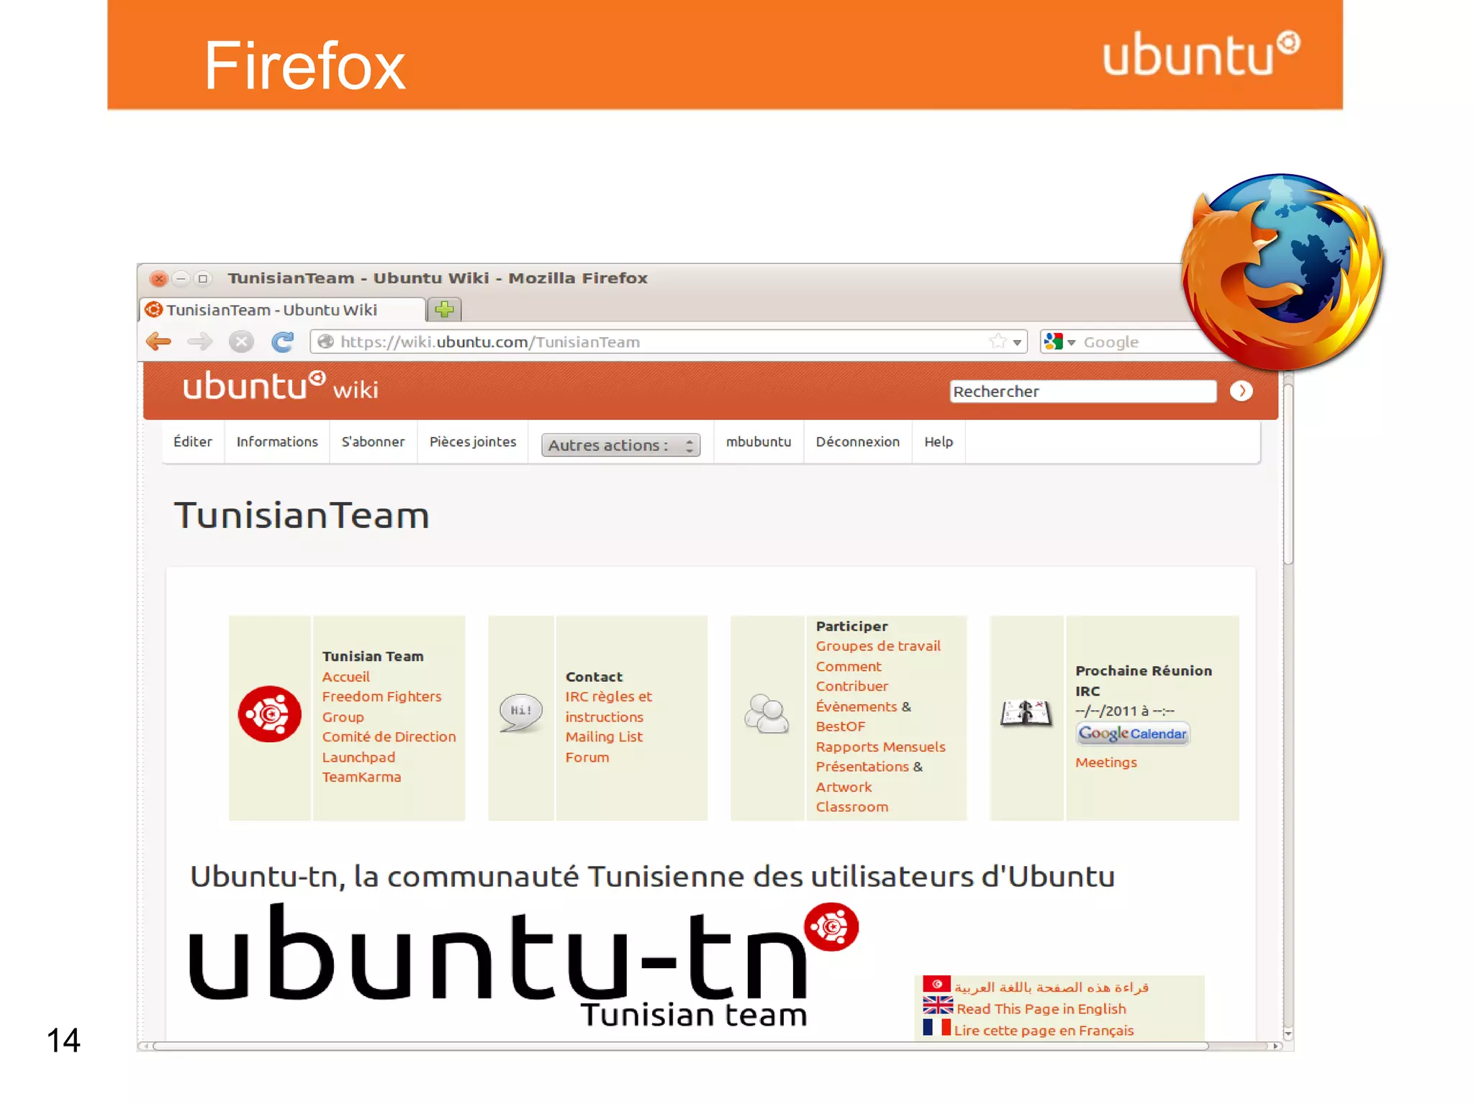The height and width of the screenshot is (1104, 1474).
Task: Open the Help menu item
Action: 939,442
